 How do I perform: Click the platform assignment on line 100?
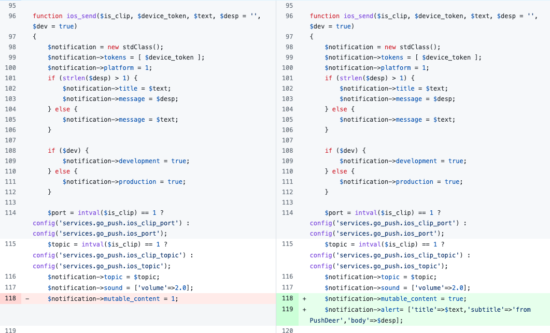(x=119, y=67)
